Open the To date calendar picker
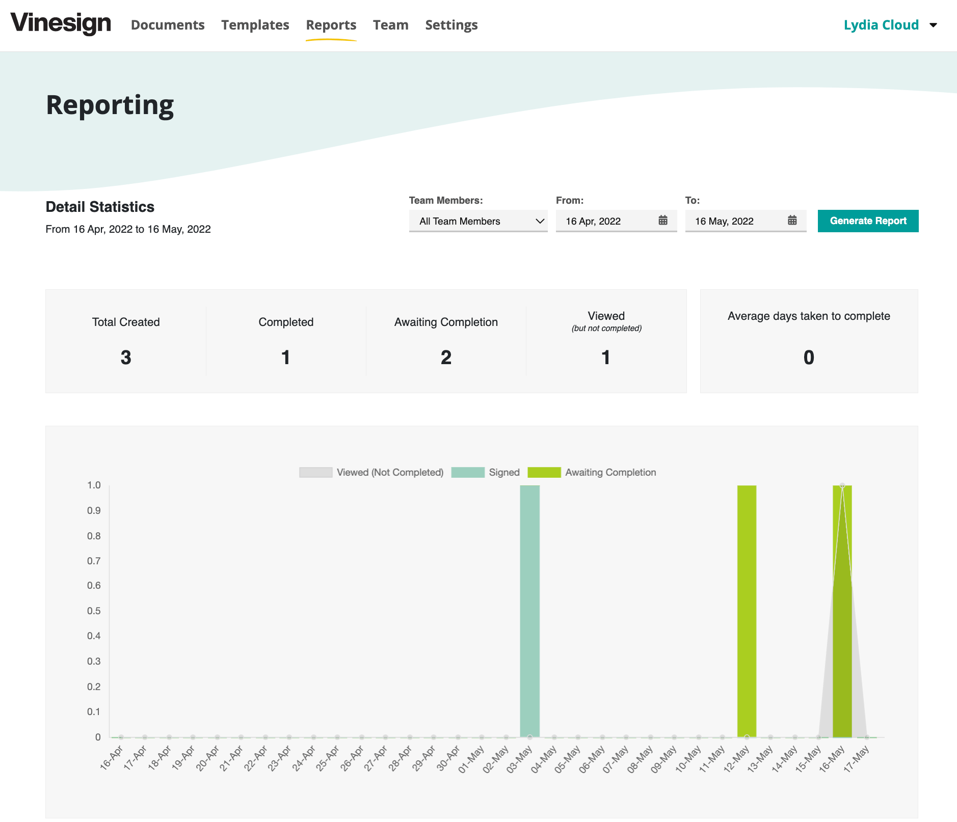 792,220
